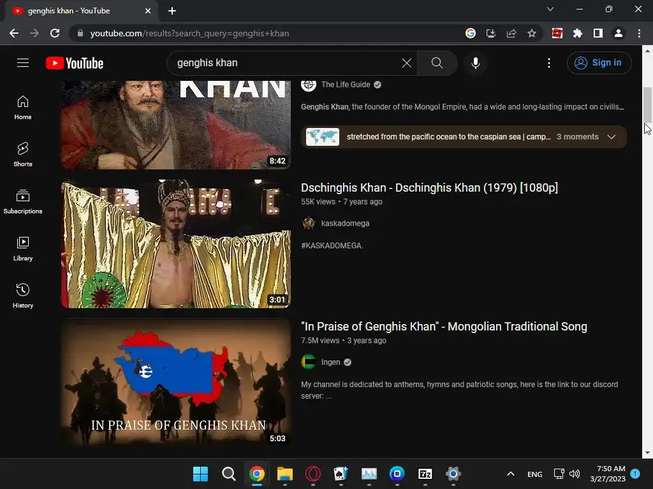Click The Life Guide channel avatar
The width and height of the screenshot is (653, 489).
(309, 85)
